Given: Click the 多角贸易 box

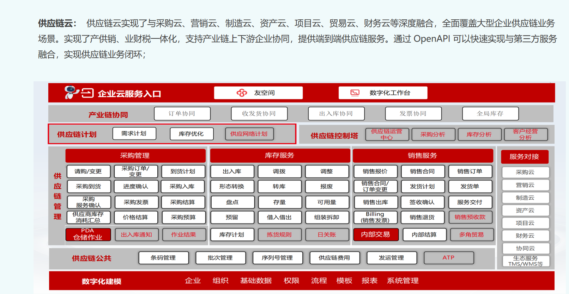Looking at the screenshot, I should [x=472, y=234].
